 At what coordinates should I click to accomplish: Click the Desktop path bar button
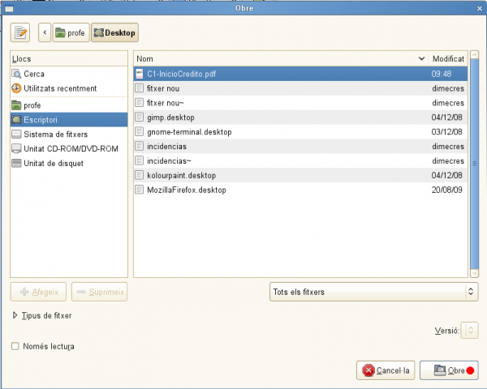pyautogui.click(x=115, y=32)
